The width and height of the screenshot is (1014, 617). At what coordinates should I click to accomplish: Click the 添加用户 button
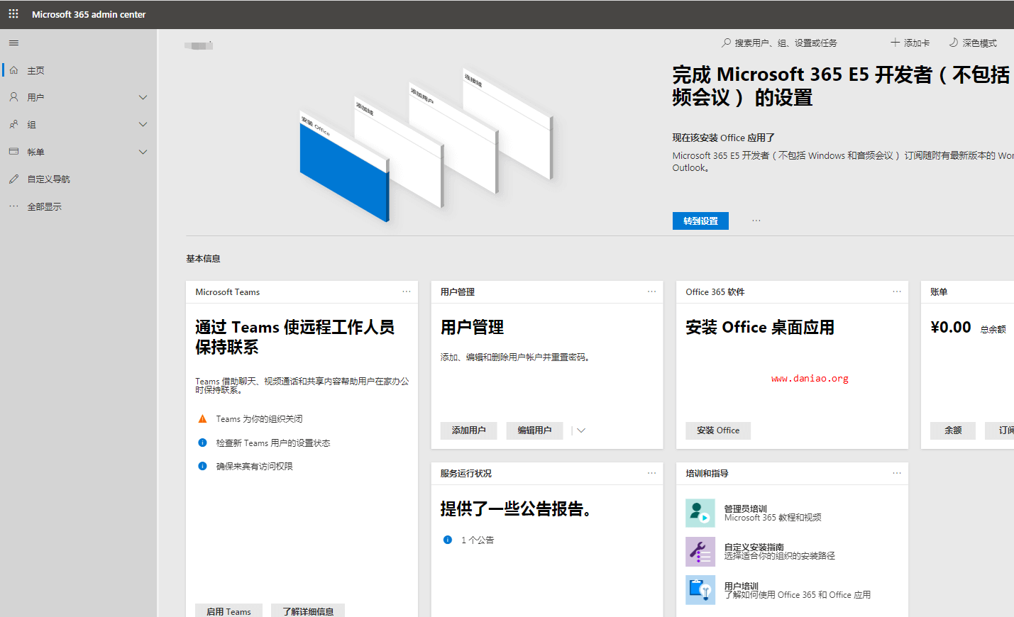tap(468, 430)
